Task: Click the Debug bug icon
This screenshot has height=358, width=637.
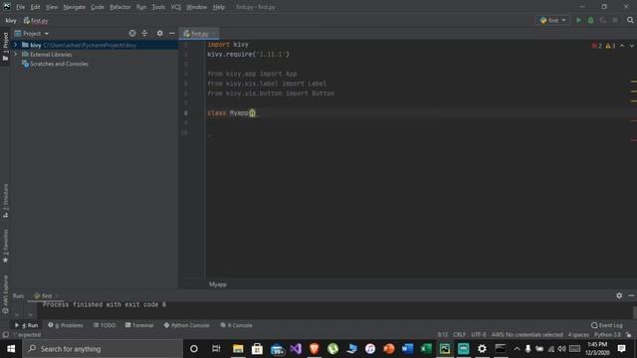Action: click(590, 20)
